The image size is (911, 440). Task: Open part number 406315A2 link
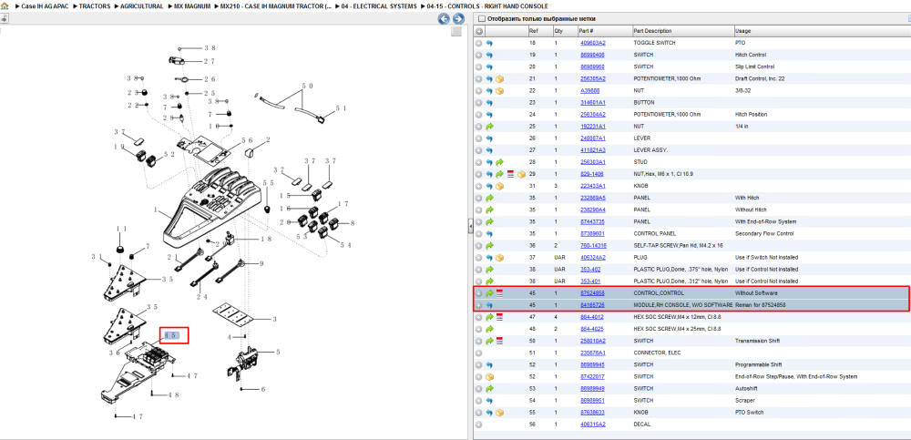tap(593, 425)
